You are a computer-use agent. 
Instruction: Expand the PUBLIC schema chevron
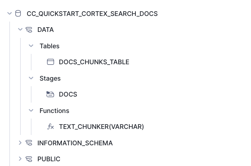(20, 159)
